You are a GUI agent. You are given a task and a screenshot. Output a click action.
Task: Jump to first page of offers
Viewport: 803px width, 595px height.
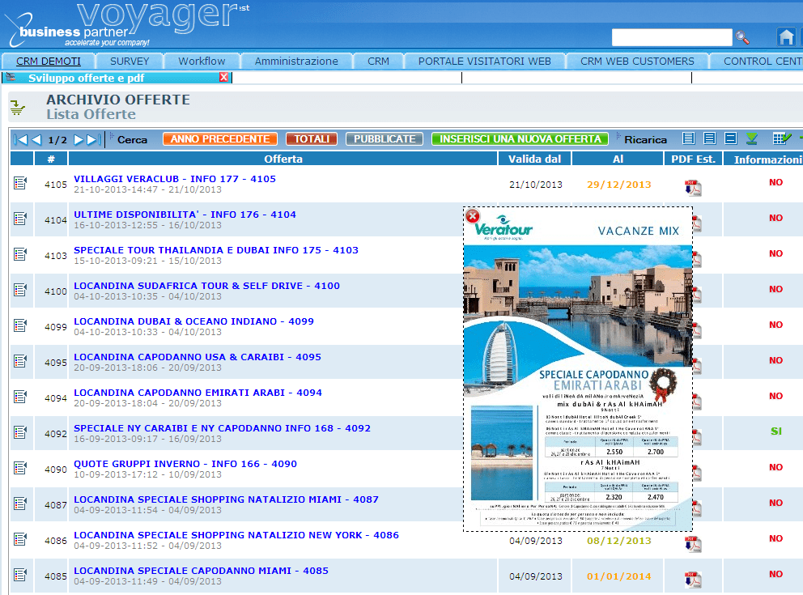[21, 139]
